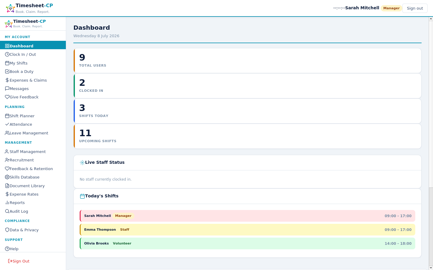Click the Messages speech bubble icon
This screenshot has height=270, width=433.
pyautogui.click(x=7, y=88)
